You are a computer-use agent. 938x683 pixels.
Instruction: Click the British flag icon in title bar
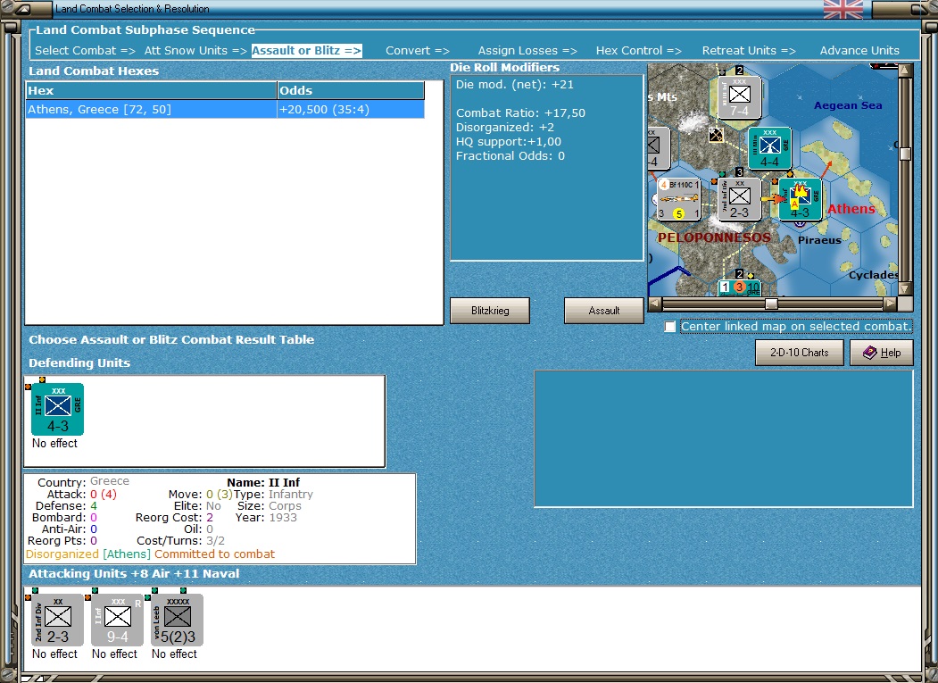[843, 9]
